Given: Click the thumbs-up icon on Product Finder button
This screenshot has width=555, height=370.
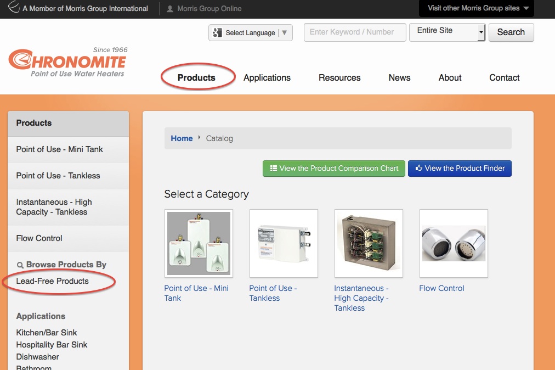Looking at the screenshot, I should 419,168.
